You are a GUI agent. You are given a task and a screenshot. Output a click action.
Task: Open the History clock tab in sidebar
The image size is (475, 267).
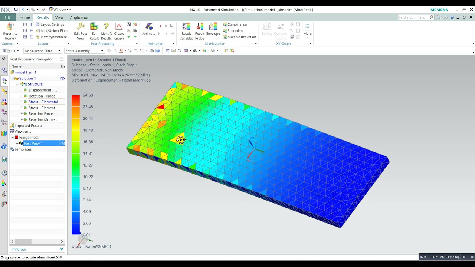click(x=4, y=173)
